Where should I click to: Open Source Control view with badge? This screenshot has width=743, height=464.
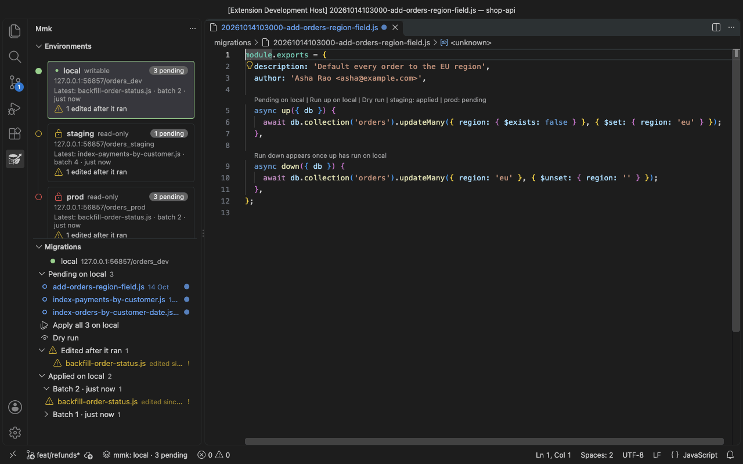coord(15,83)
